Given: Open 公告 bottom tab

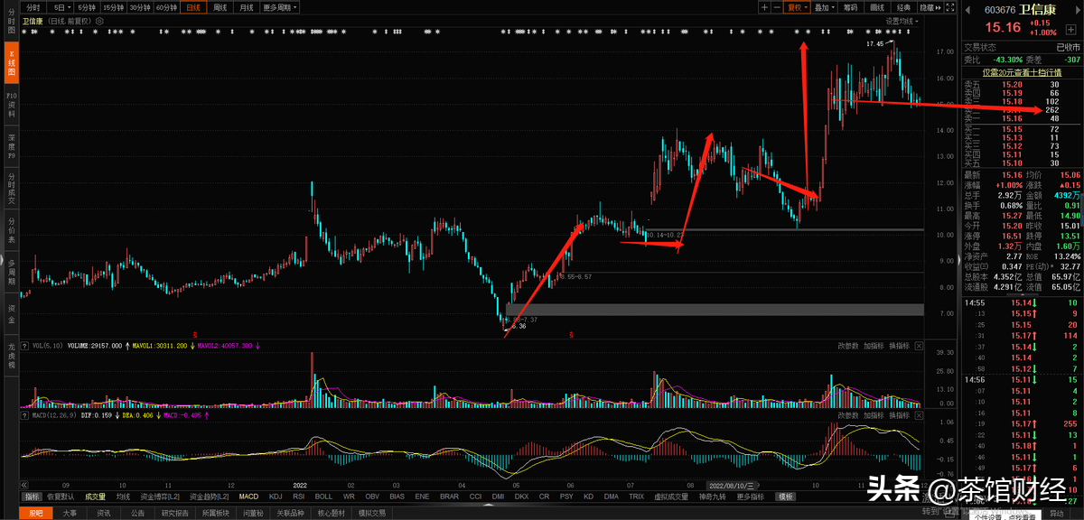Looking at the screenshot, I should pos(137,513).
